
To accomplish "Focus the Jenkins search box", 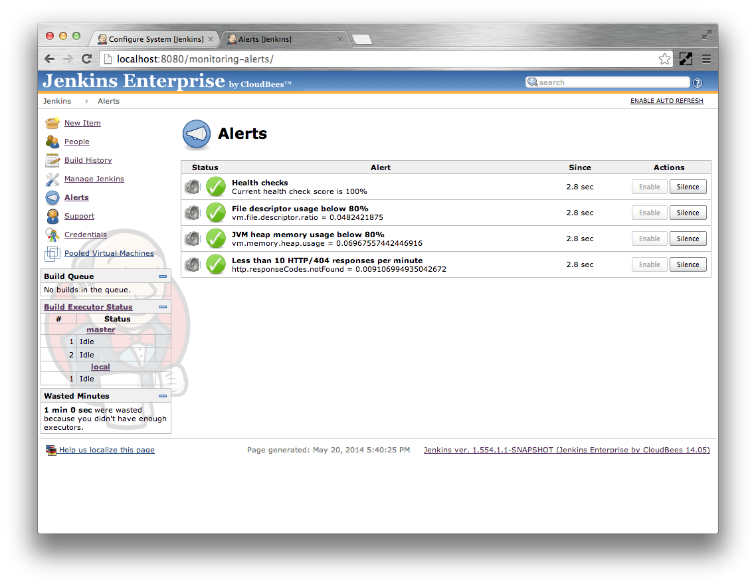I will coord(607,82).
